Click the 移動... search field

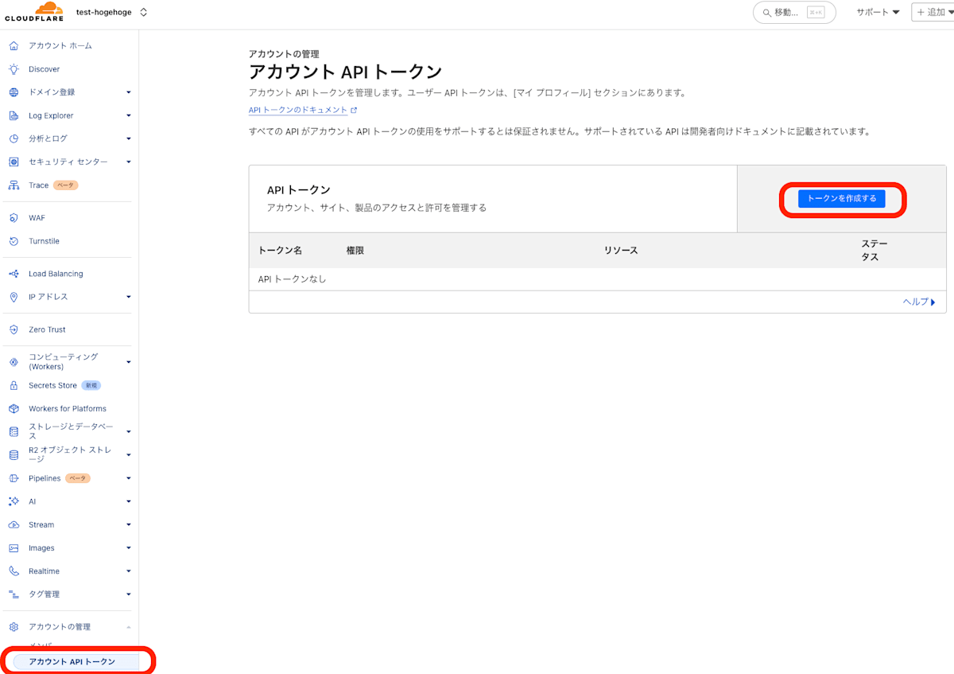click(x=794, y=12)
